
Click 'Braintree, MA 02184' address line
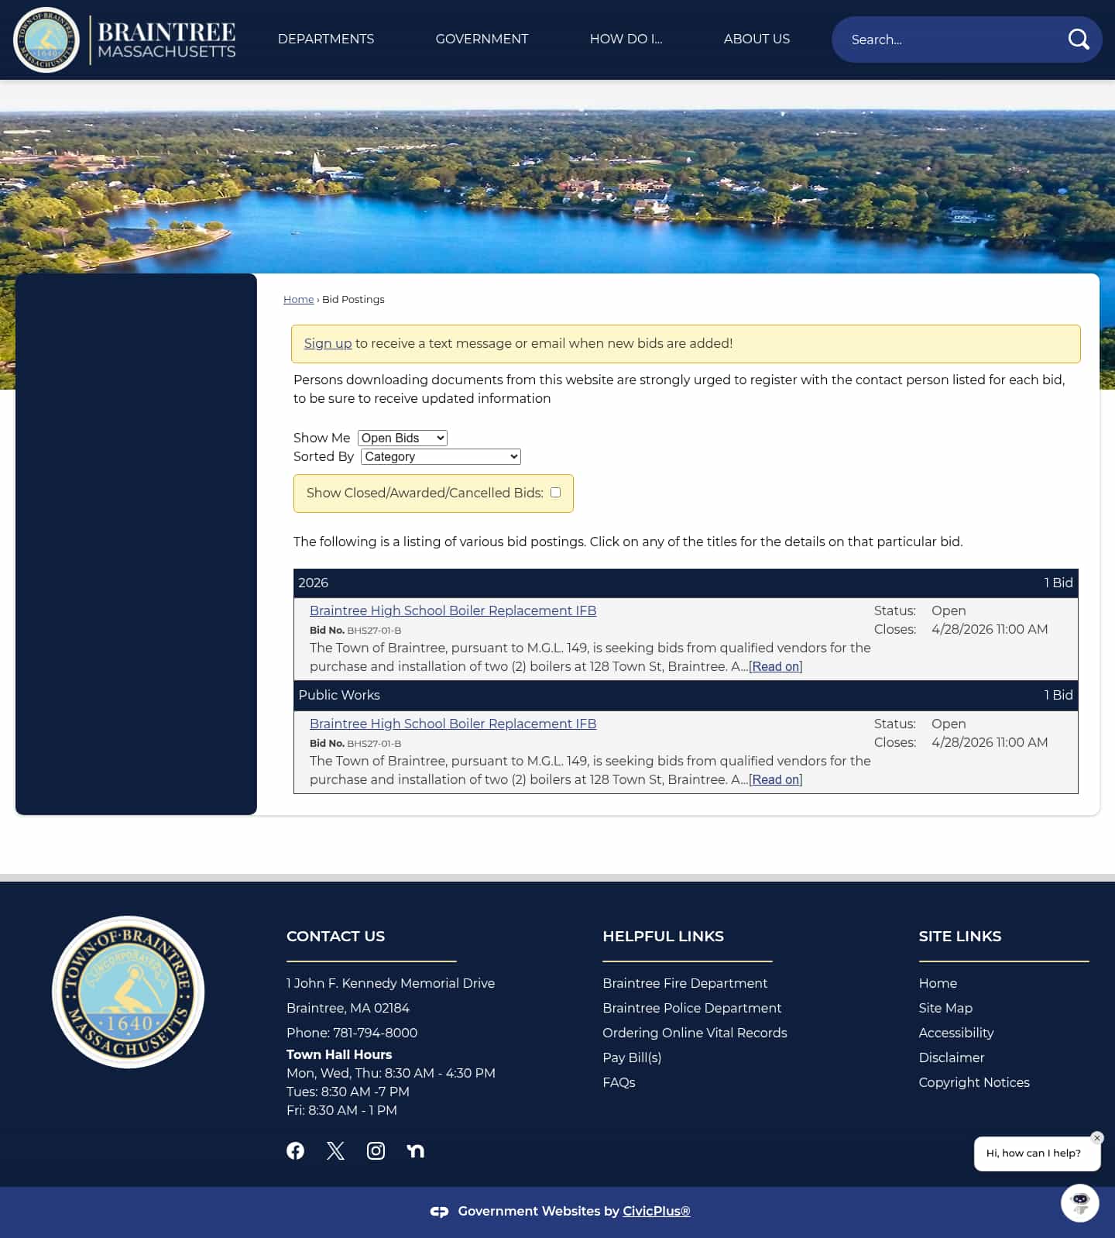(x=348, y=1008)
